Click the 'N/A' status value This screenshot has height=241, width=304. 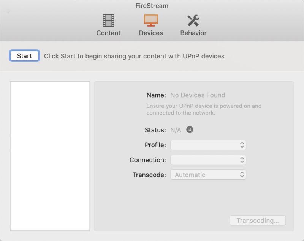point(176,130)
